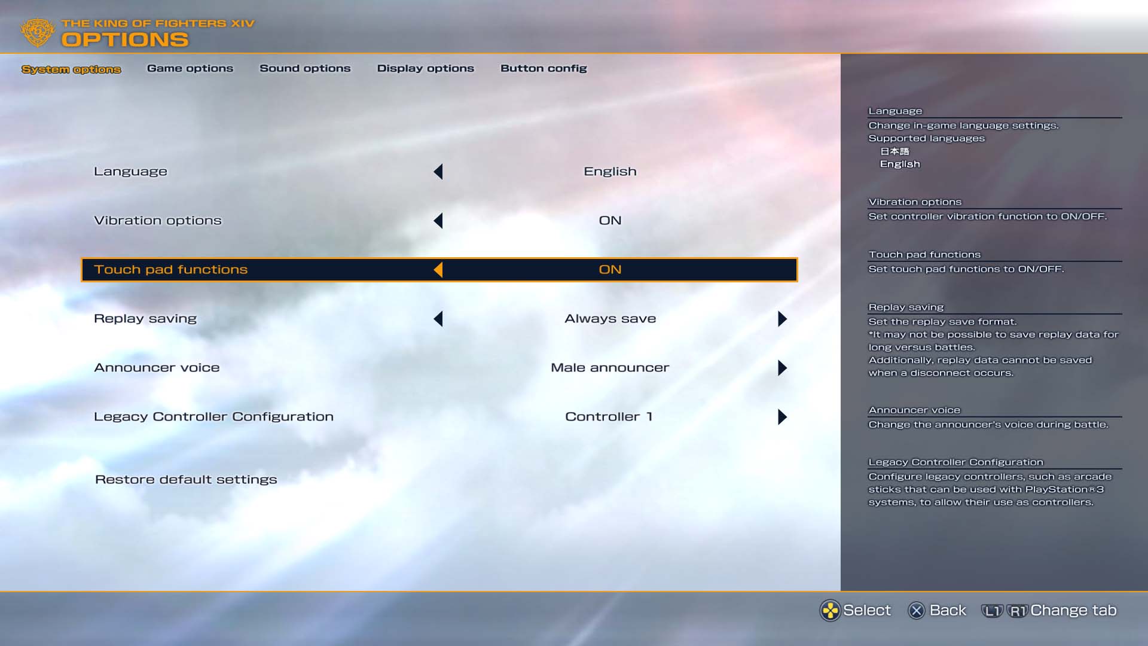Screen dimensions: 1148x646
Task: Click the orange left arrow for Touch pad functions
Action: point(438,270)
